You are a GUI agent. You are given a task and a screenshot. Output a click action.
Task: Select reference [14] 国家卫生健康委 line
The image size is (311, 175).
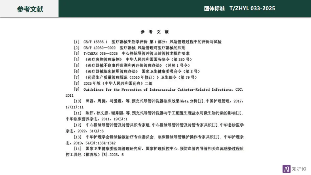click(x=159, y=149)
